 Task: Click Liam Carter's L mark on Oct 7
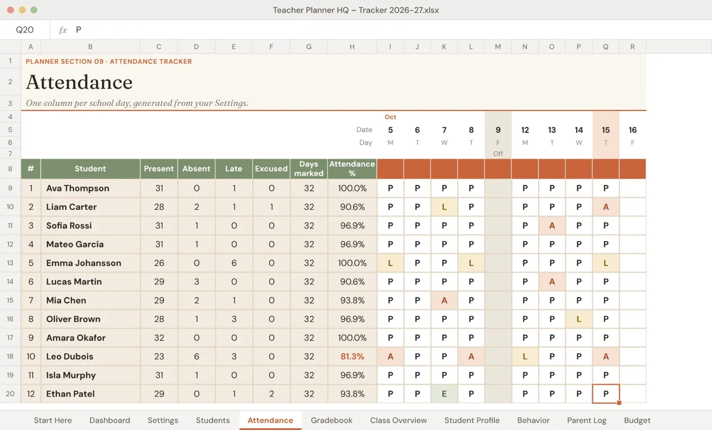tap(444, 207)
